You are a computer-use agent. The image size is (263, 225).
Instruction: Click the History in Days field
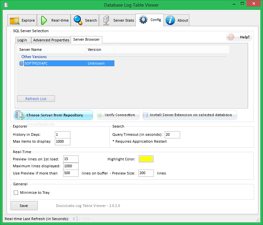click(x=62, y=135)
